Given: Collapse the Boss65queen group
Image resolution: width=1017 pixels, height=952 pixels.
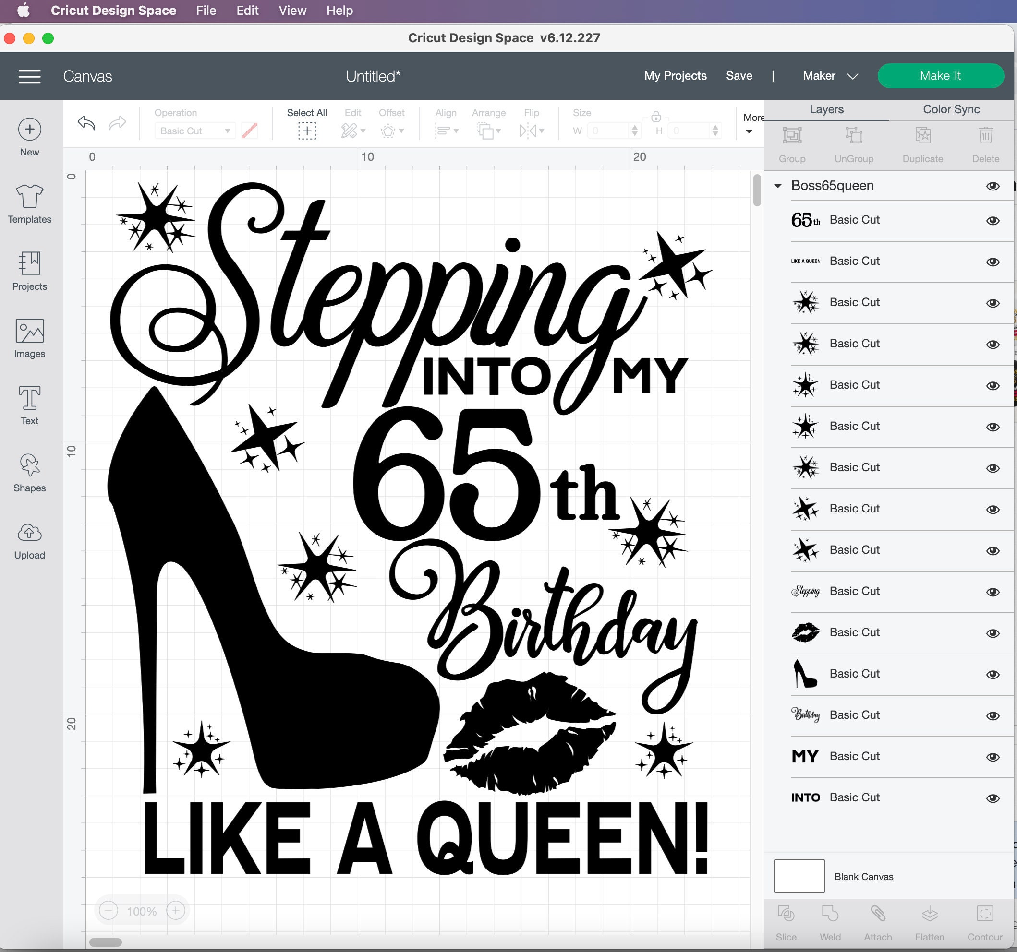Looking at the screenshot, I should (x=777, y=186).
